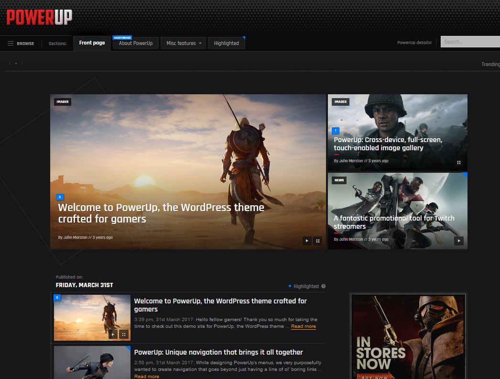Open PowerUp: Unique navigation article title

point(218,352)
